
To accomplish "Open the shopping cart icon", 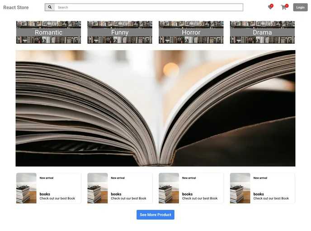I will [x=283, y=8].
